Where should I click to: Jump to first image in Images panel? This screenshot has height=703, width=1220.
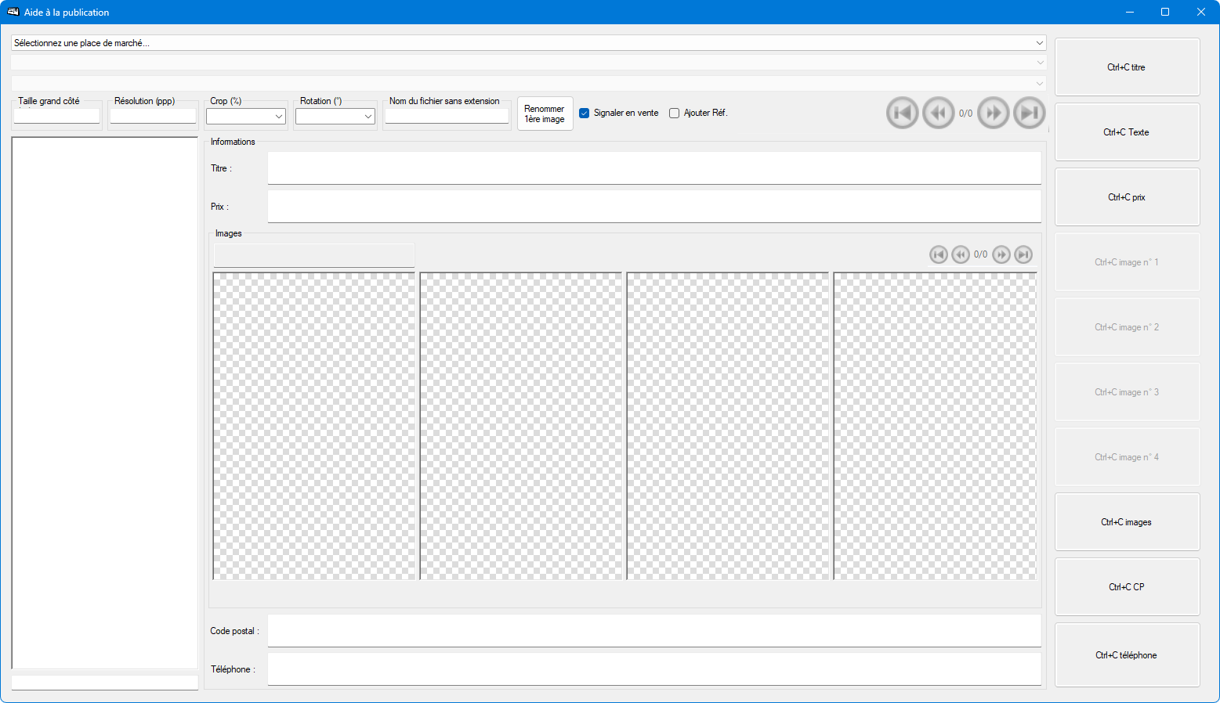pyautogui.click(x=938, y=254)
